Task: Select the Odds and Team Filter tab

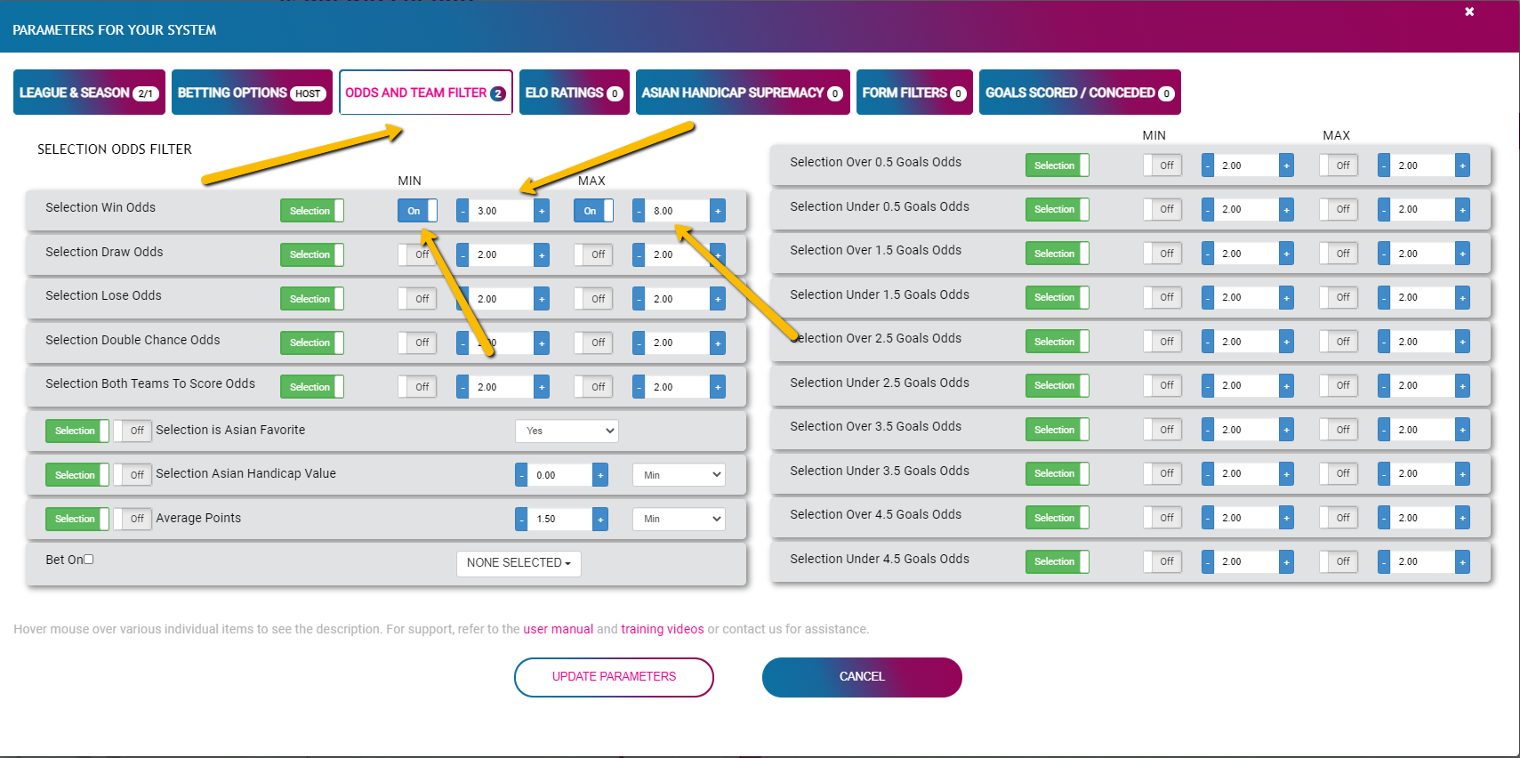Action: 426,93
